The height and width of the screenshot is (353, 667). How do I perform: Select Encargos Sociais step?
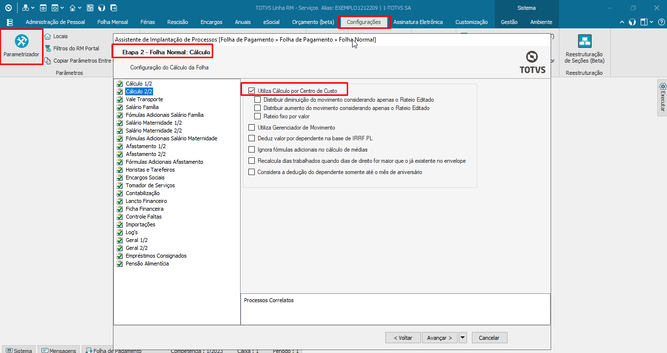(x=145, y=177)
